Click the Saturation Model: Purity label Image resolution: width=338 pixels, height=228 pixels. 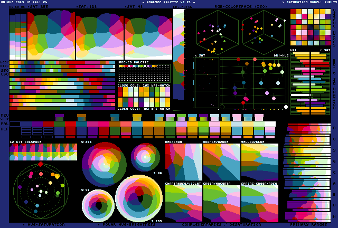pos(309,2)
